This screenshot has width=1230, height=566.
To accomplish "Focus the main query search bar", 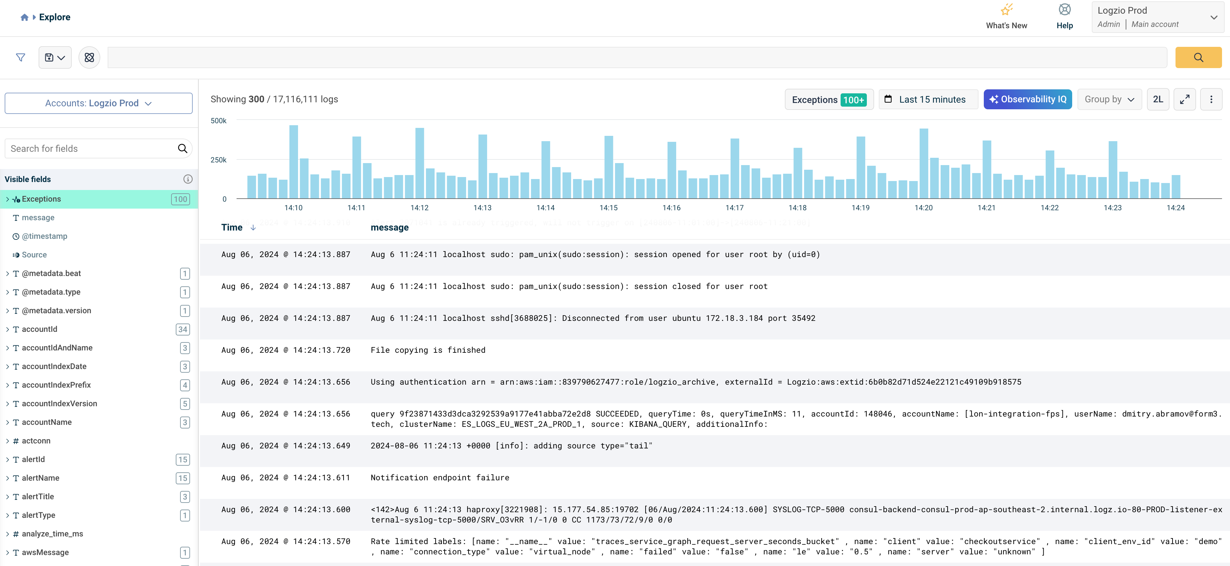I will tap(637, 57).
